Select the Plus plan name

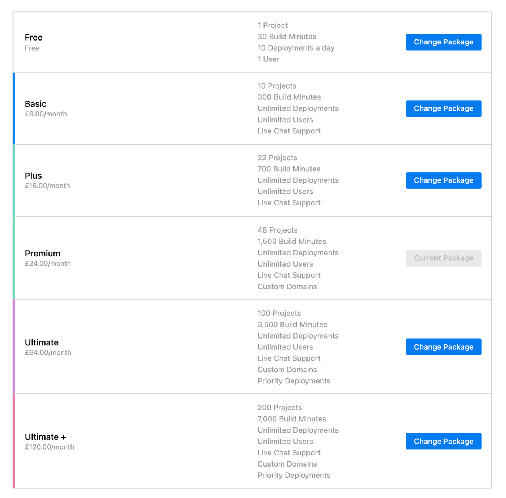33,176
